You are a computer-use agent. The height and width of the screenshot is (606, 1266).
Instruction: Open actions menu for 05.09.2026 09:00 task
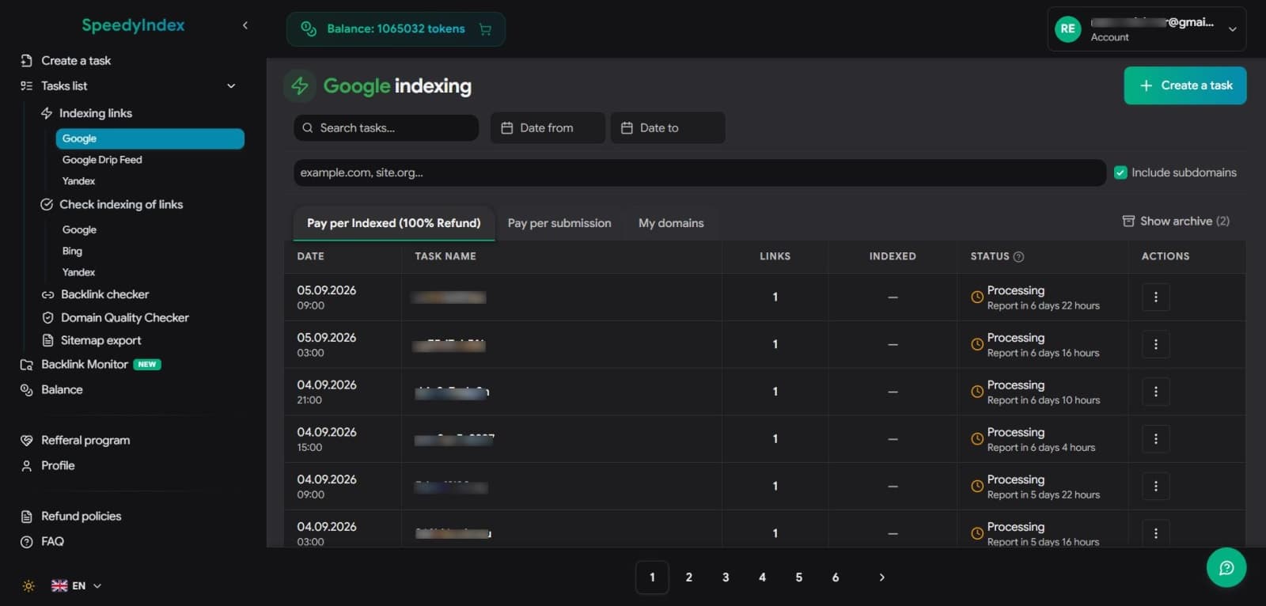1155,297
